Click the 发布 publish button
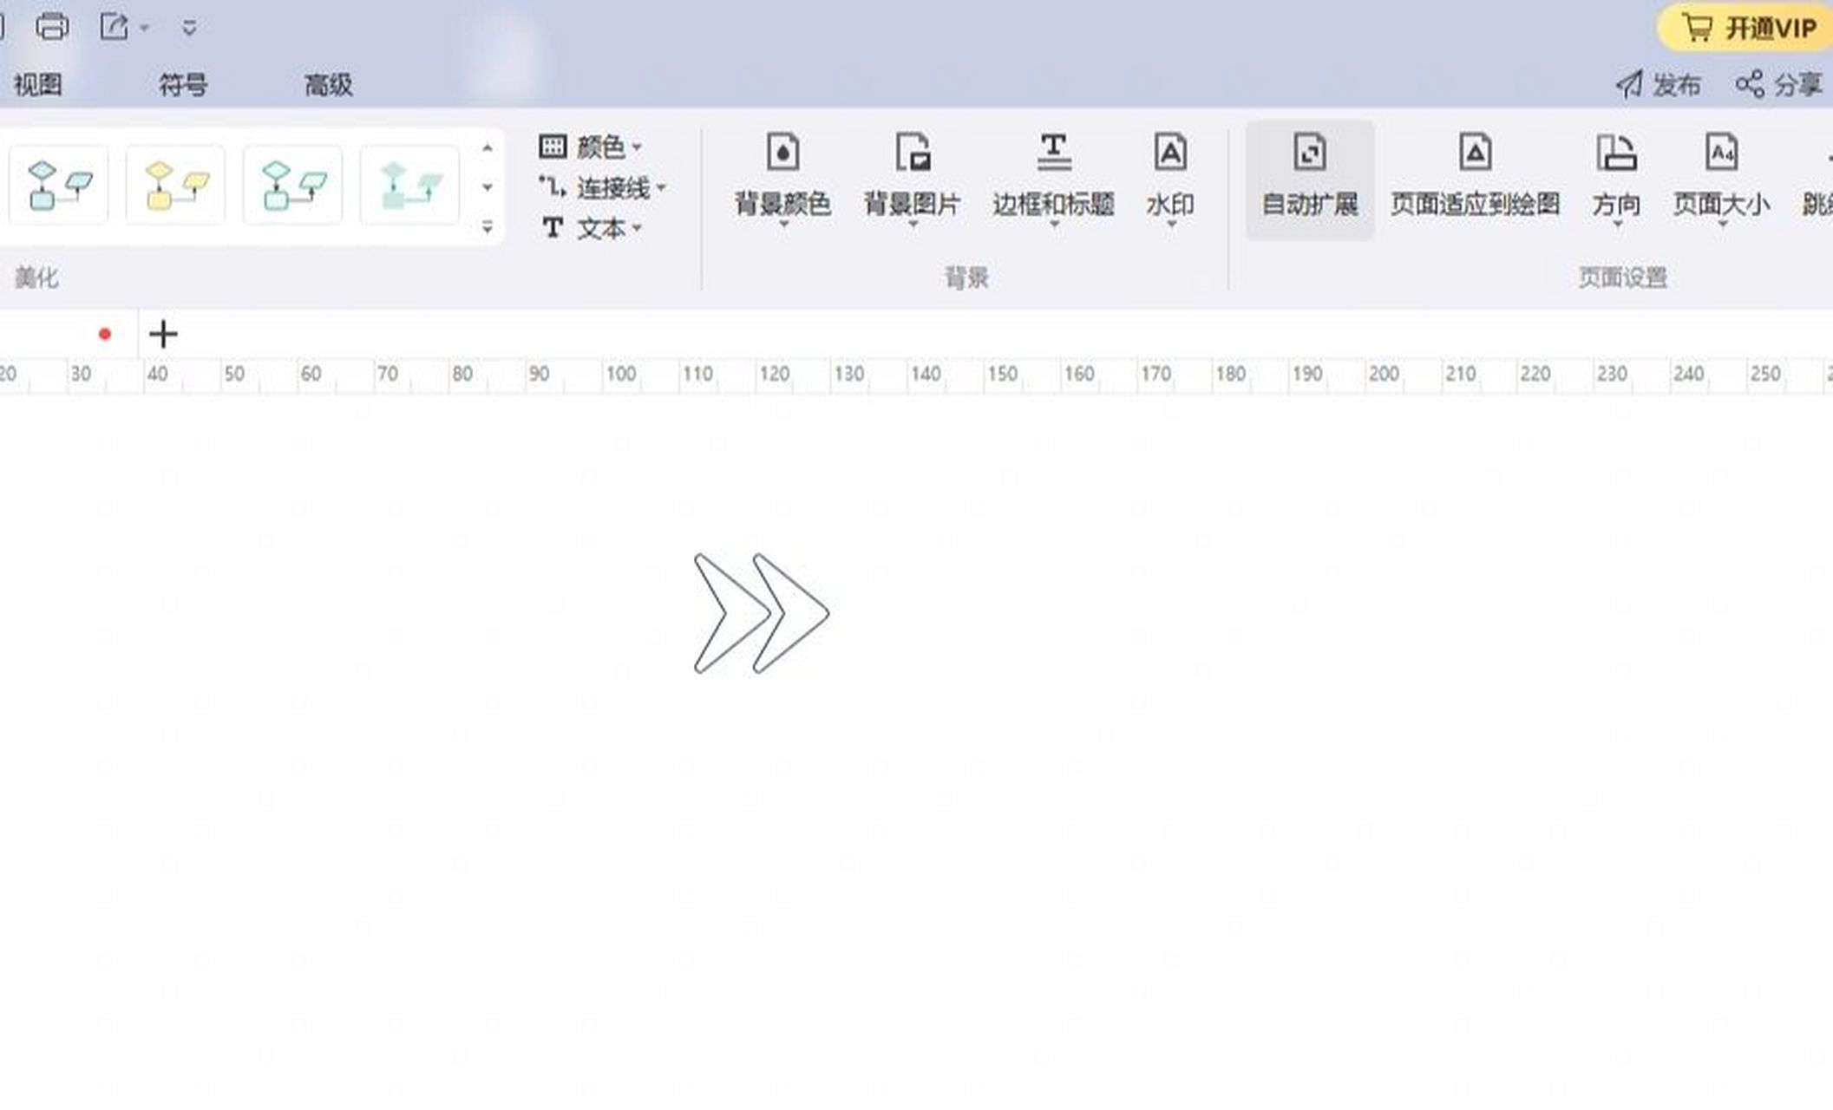The image size is (1833, 1110). click(1659, 85)
